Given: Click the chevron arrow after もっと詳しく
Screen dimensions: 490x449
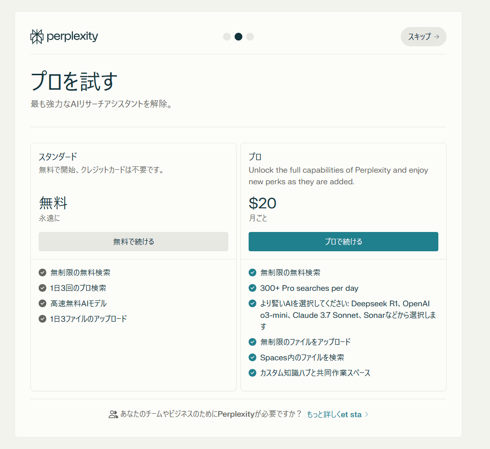Looking at the screenshot, I should pos(367,414).
